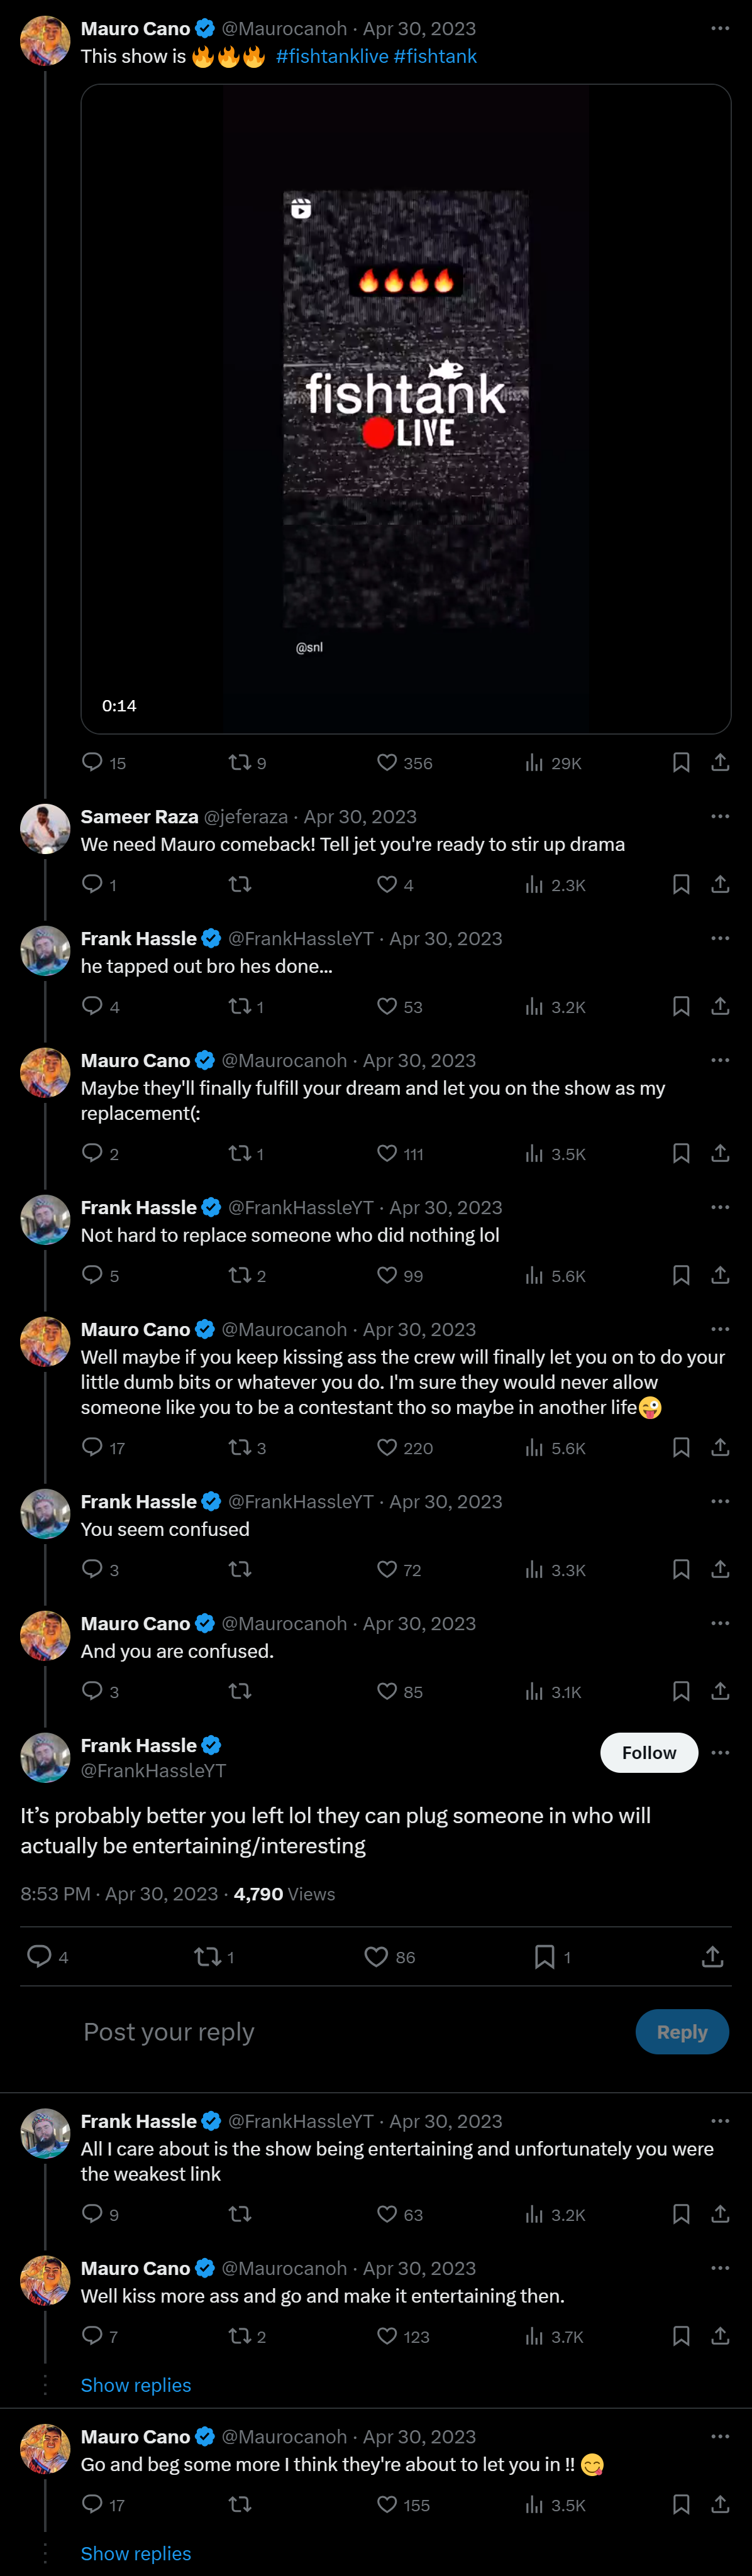Repost the main tweet with 1 repost
Screen dimensions: 752x2576
click(214, 1956)
